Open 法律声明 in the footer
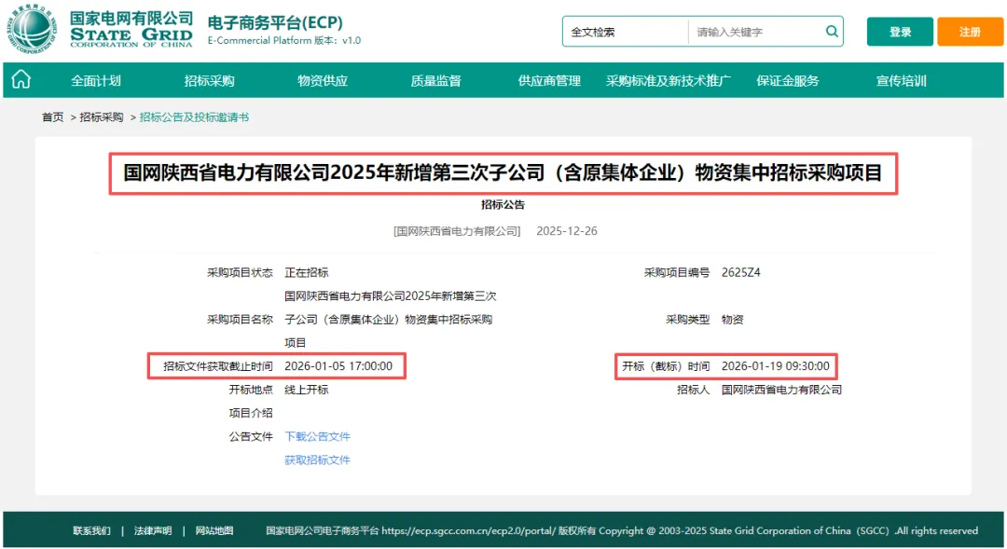 coord(153,530)
